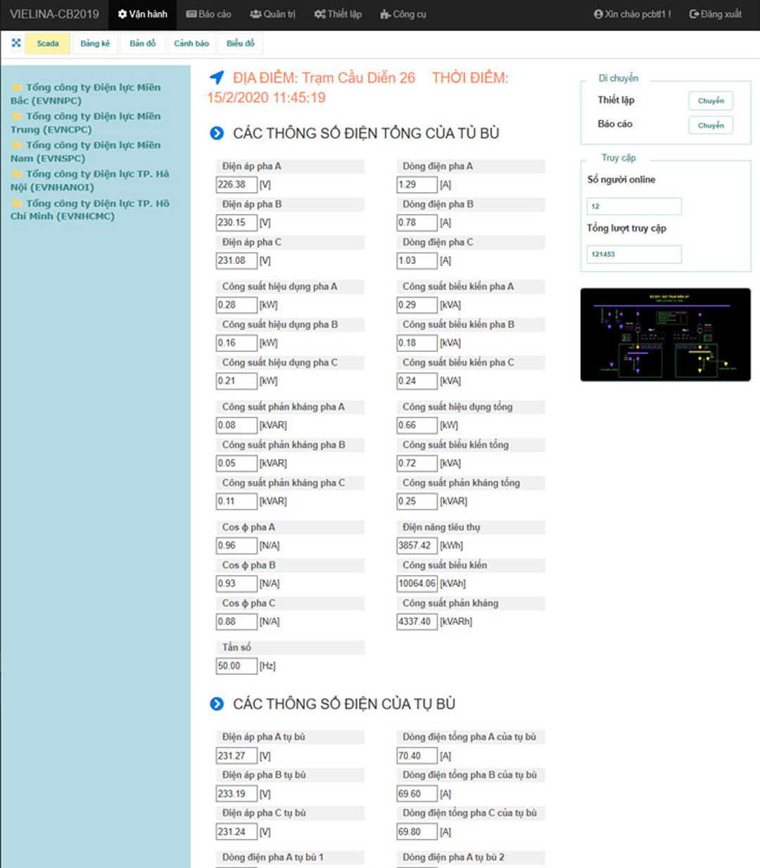Expand Tổng công ty Điện lực TP. Hà Nội

pos(89,180)
